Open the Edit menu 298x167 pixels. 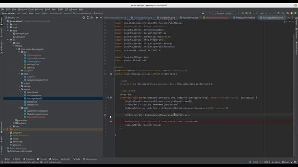(x=8, y=9)
